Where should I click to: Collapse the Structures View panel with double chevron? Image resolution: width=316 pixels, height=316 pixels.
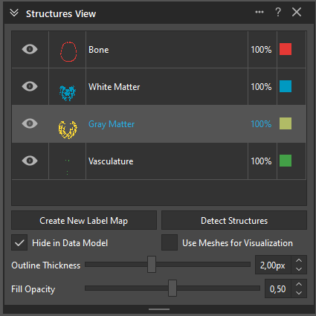click(x=14, y=13)
